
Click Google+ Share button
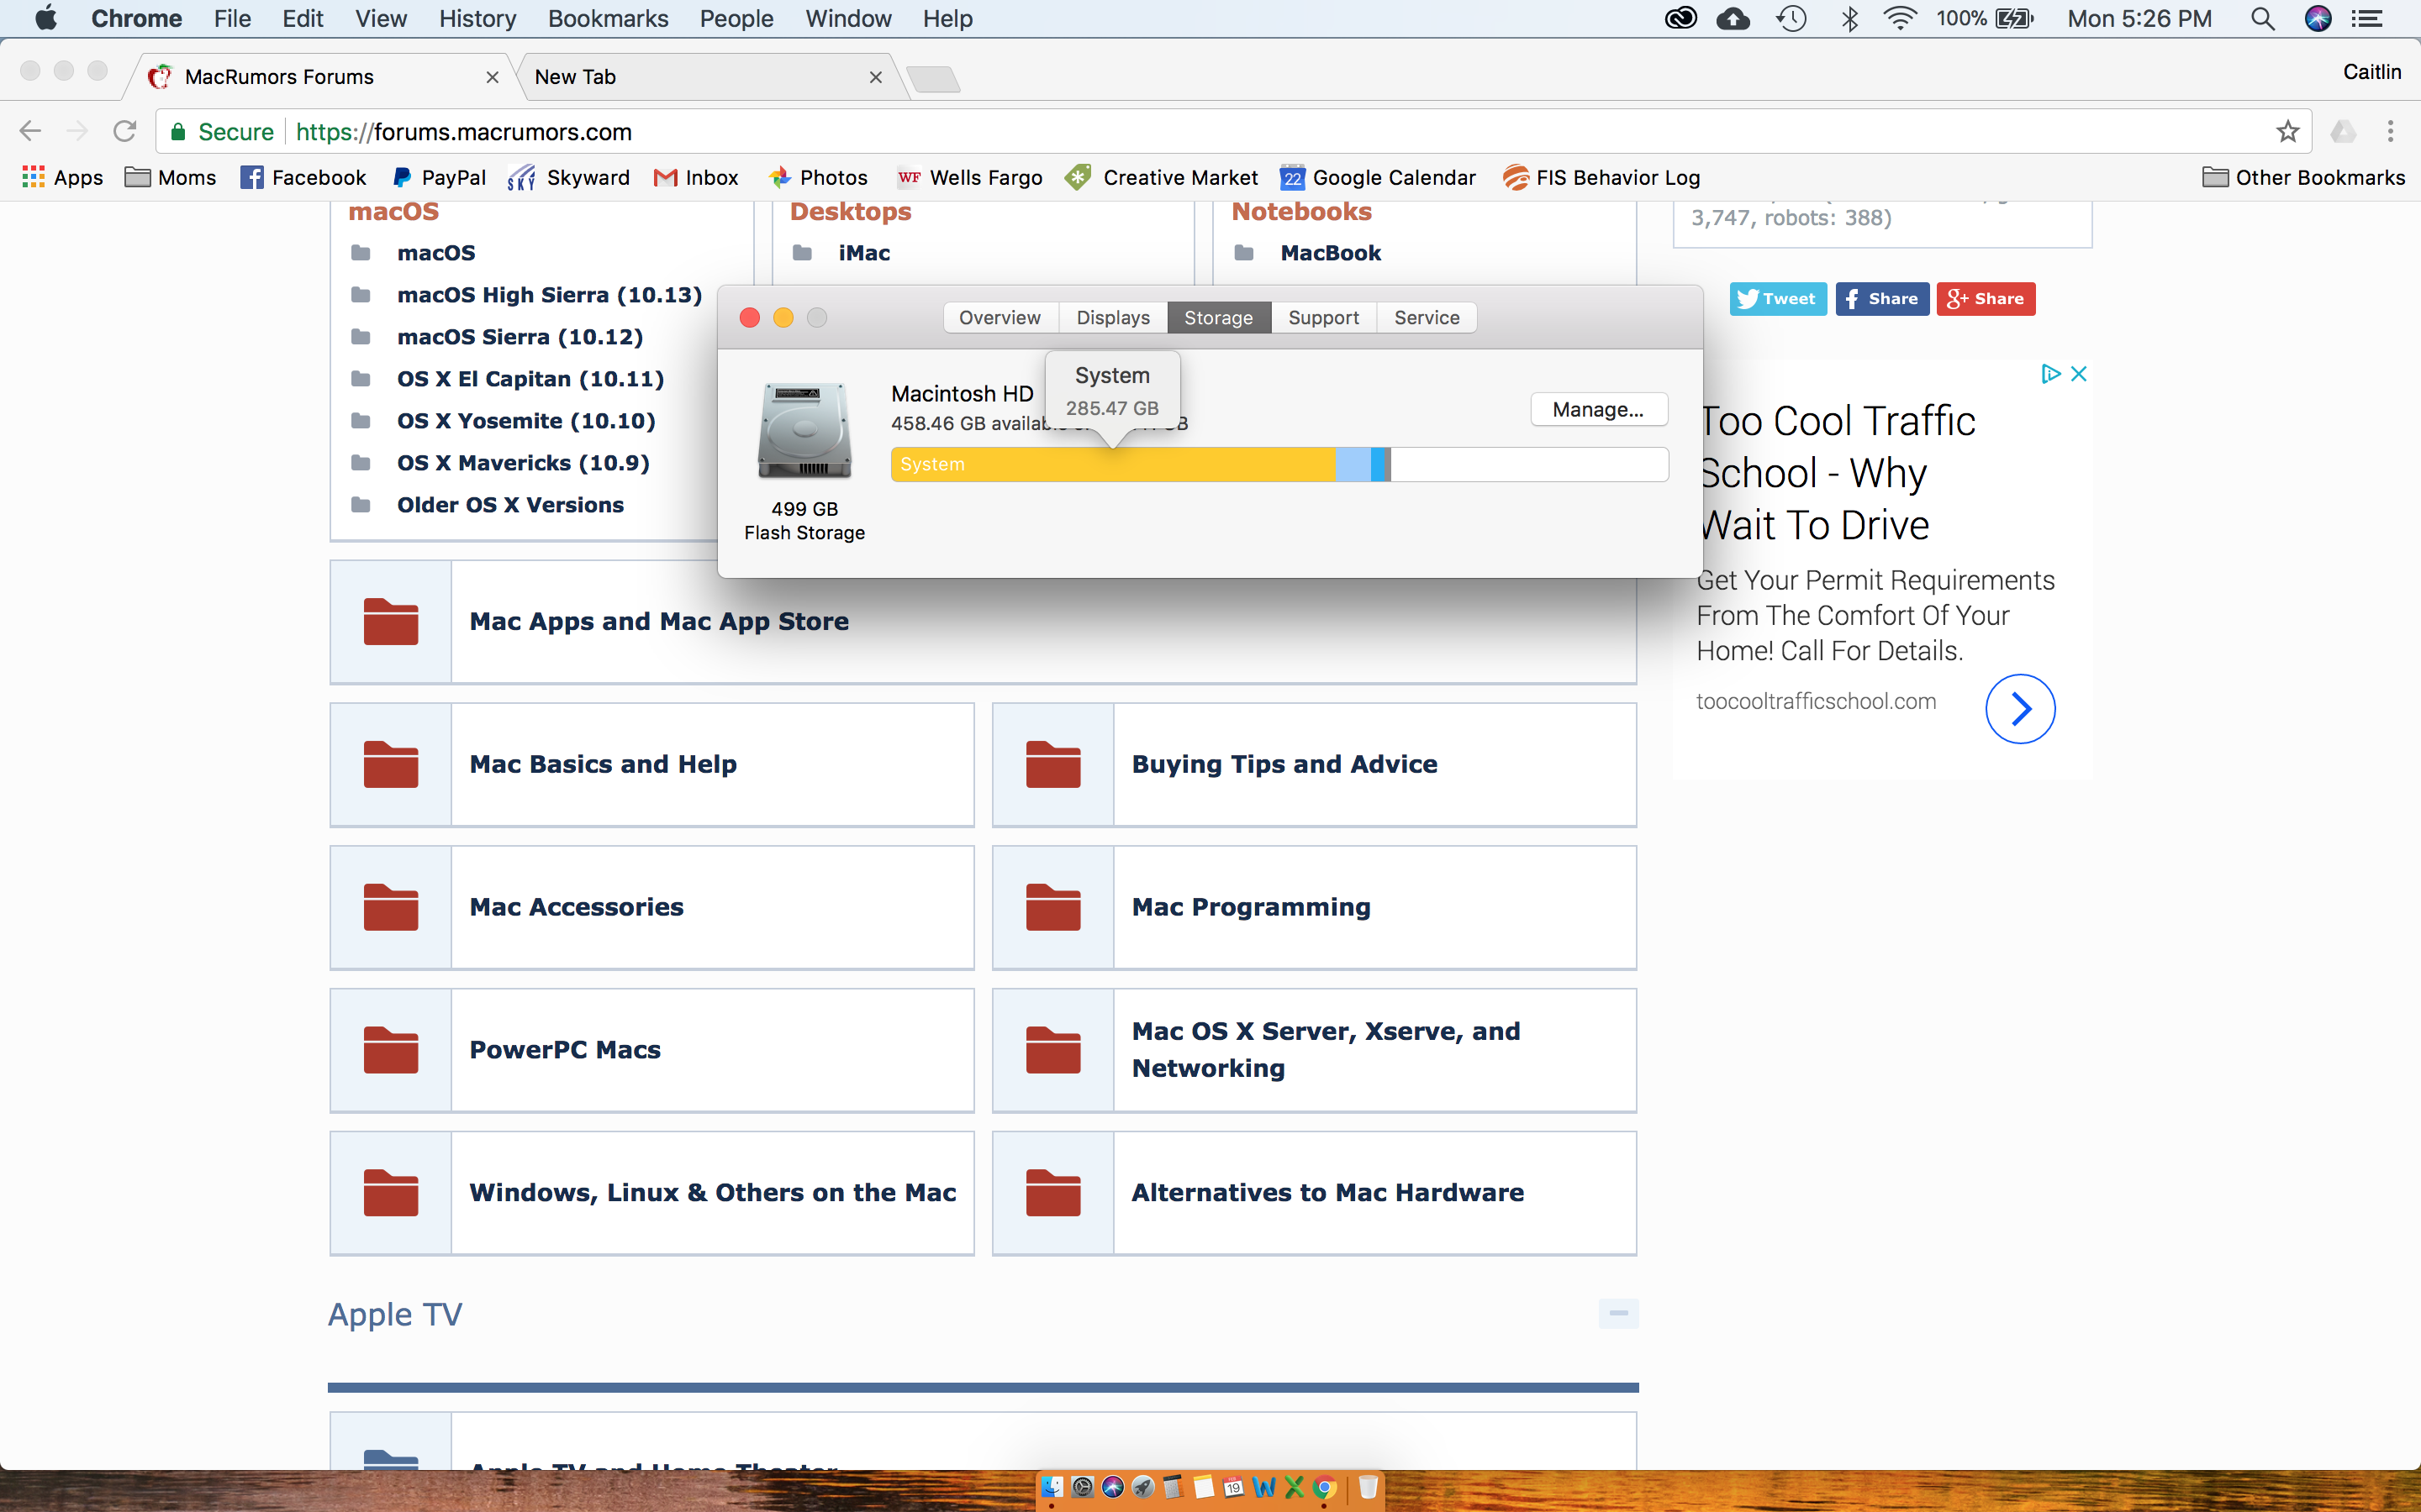(x=1986, y=298)
